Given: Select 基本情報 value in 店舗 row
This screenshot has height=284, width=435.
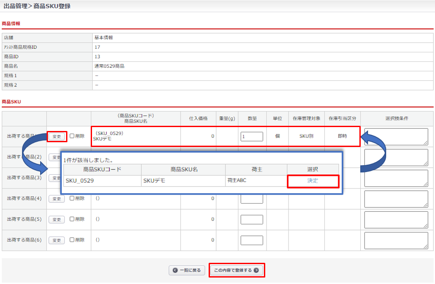Looking at the screenshot, I should tap(104, 38).
